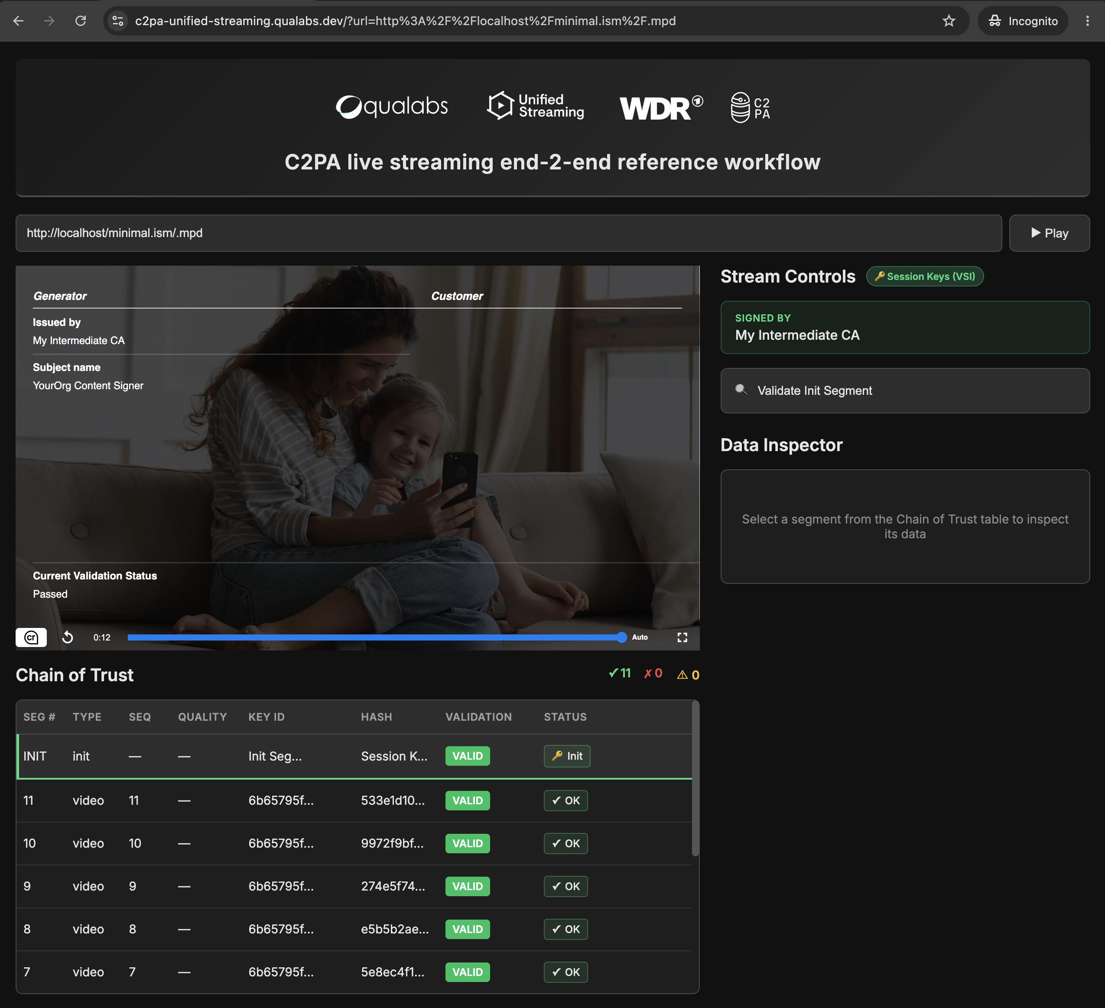Viewport: 1105px width, 1008px height.
Task: Click the Unified Streaming logo
Action: (536, 106)
